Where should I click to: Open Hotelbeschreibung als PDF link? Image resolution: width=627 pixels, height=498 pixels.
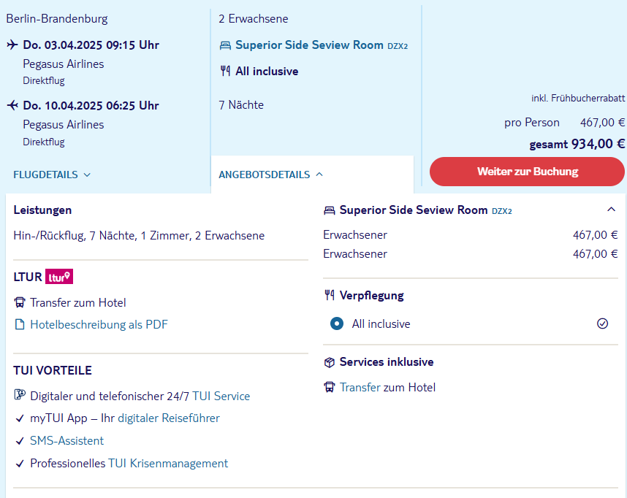point(99,325)
